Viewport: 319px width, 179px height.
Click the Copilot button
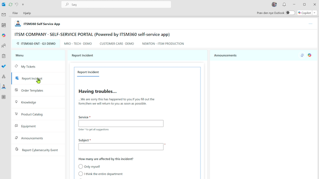tap(305, 13)
